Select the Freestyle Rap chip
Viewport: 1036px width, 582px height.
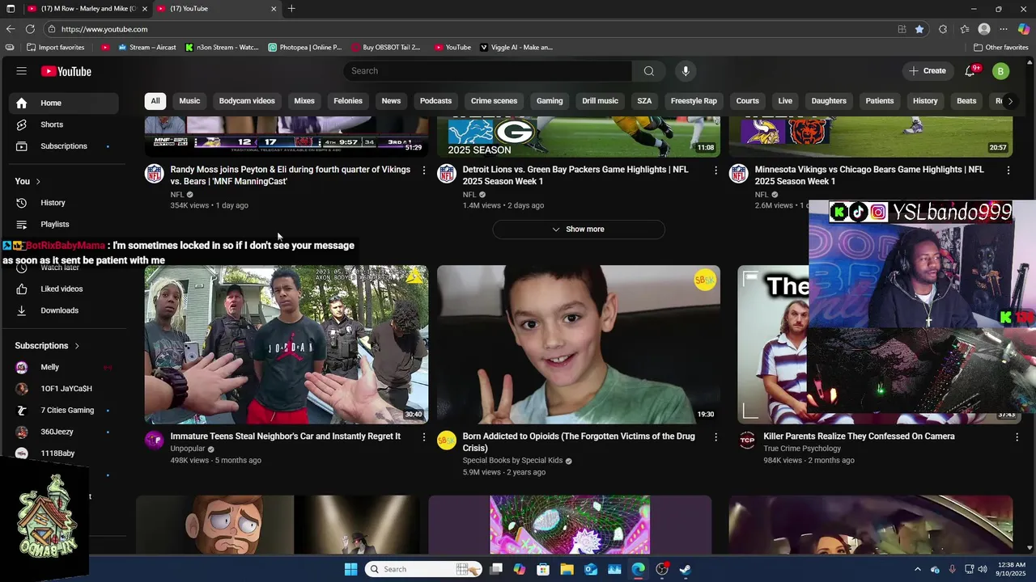click(x=694, y=101)
